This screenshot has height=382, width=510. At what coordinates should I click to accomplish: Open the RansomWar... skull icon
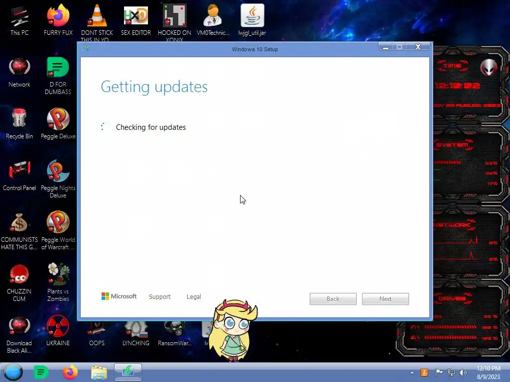click(x=175, y=335)
